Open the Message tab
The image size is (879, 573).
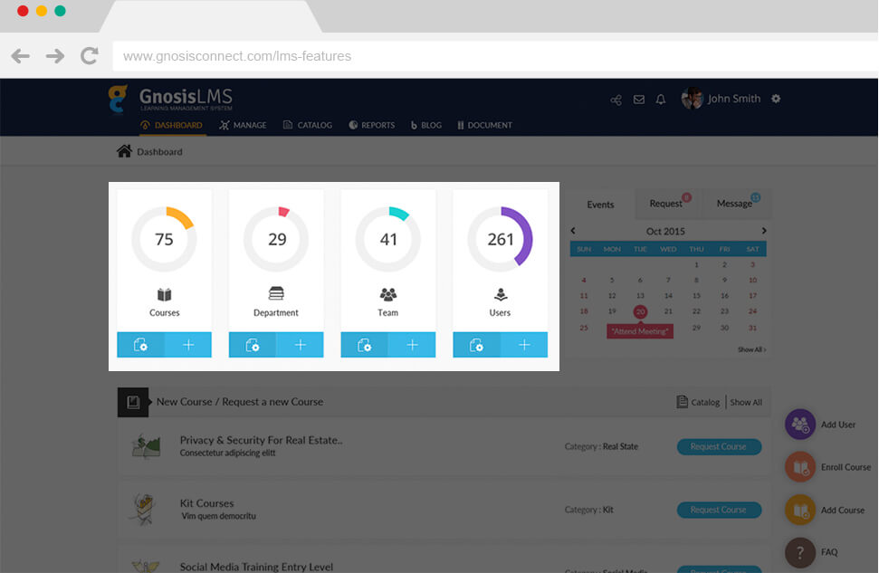click(x=735, y=204)
